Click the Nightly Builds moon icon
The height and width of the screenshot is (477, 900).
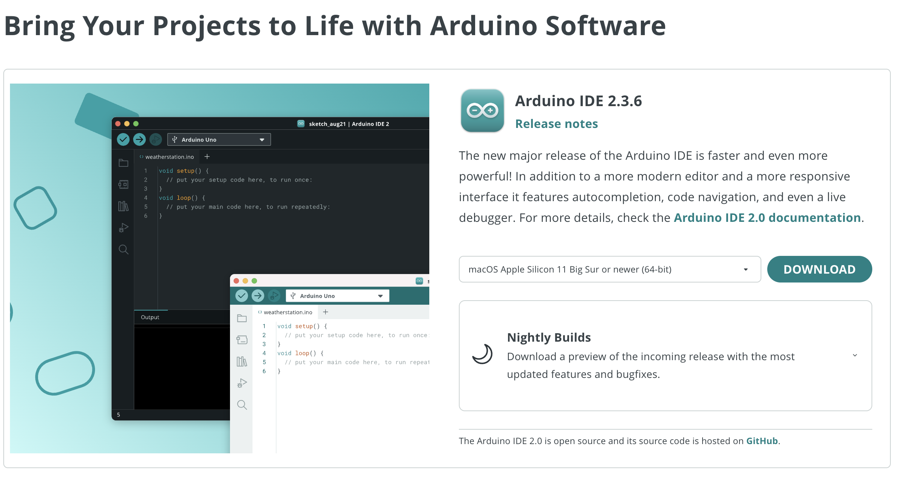click(x=483, y=354)
